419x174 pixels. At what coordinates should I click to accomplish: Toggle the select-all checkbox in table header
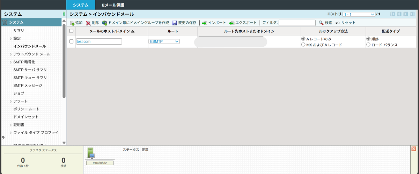click(72, 31)
